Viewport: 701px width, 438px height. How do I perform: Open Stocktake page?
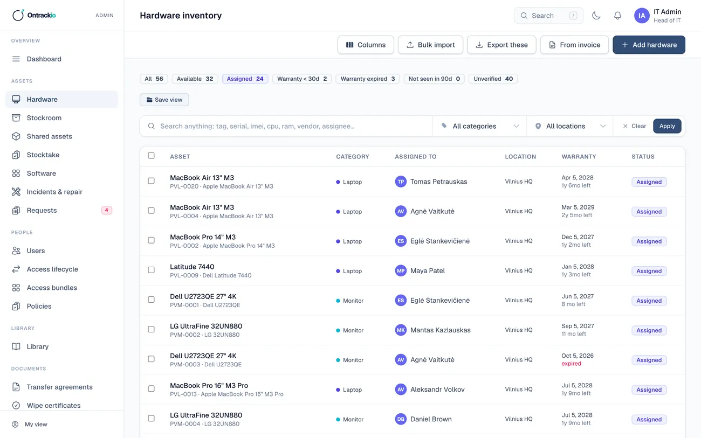pyautogui.click(x=61, y=155)
